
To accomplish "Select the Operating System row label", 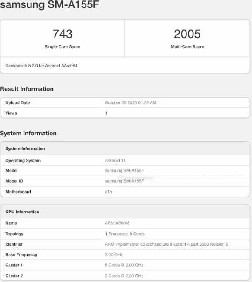I will [x=23, y=161].
